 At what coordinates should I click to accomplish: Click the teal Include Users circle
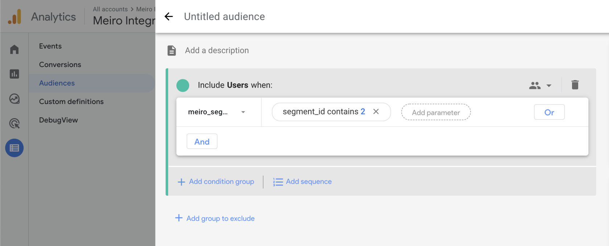pos(183,86)
